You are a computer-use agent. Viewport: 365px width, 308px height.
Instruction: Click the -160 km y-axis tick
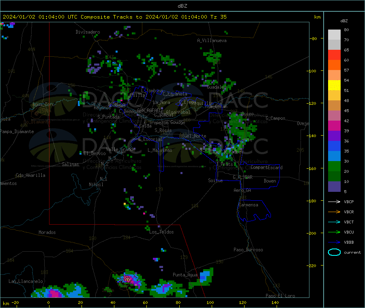312,168
